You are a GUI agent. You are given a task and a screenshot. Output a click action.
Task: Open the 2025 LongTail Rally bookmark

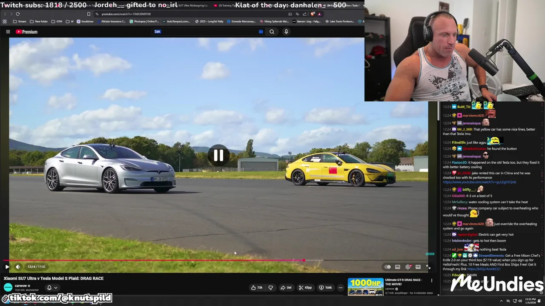[x=209, y=21]
